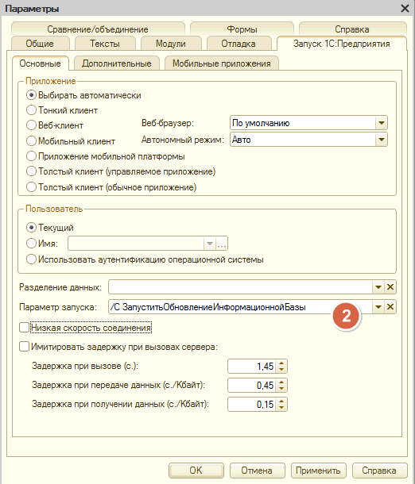Click into Разделение данных input field
Image resolution: width=415 pixels, height=484 pixels.
click(x=240, y=287)
